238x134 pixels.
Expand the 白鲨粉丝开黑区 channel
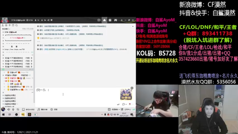[3, 95]
